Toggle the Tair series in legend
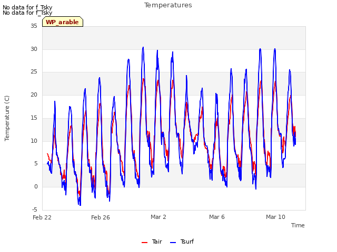 152,241
